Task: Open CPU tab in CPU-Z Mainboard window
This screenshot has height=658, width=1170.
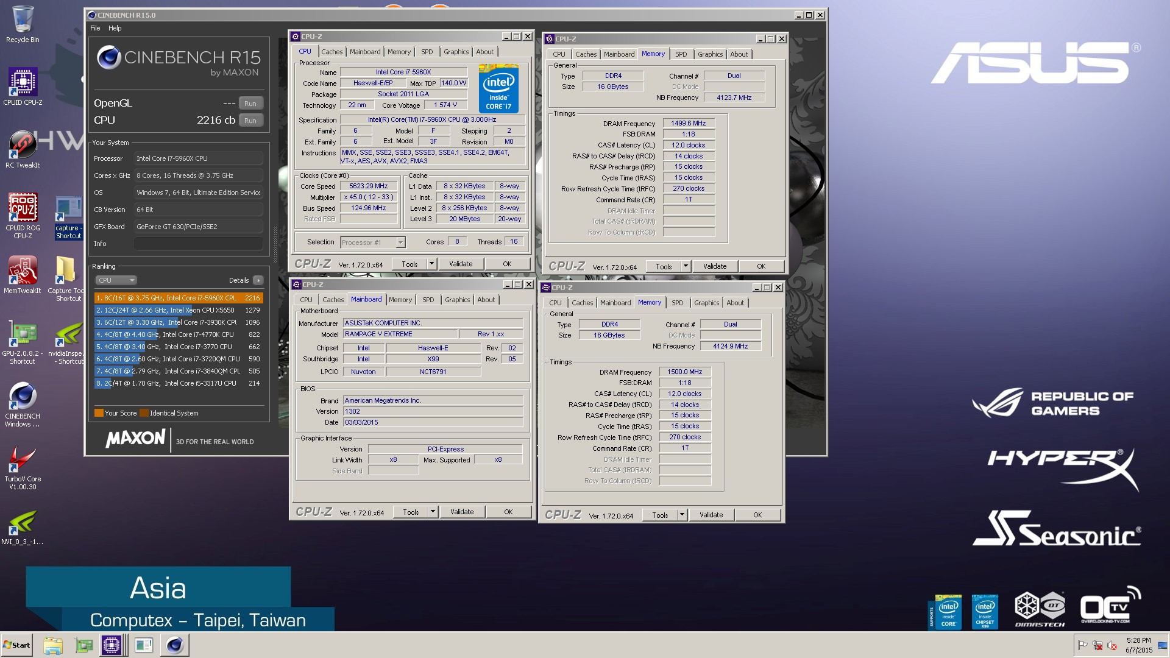Action: click(307, 300)
